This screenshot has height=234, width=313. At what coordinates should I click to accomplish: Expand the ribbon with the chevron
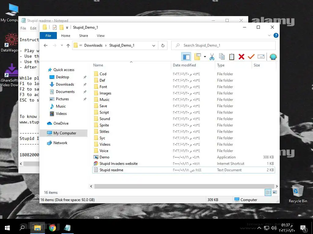269,35
